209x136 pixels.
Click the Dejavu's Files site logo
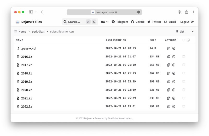17,22
